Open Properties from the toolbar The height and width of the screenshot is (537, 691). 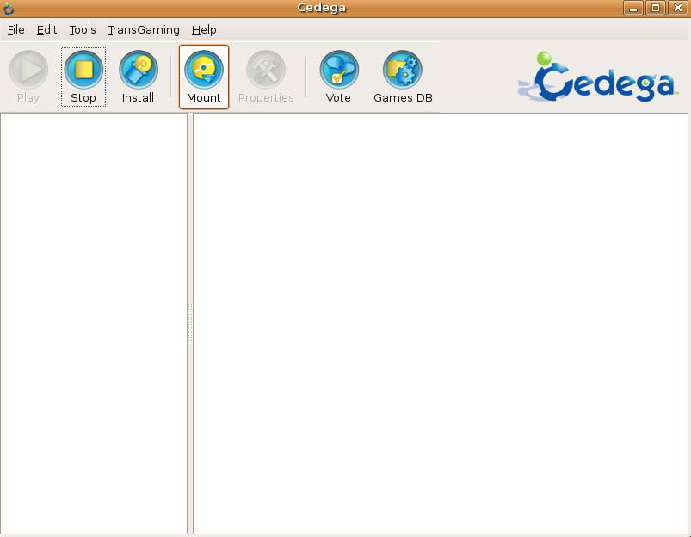266,71
